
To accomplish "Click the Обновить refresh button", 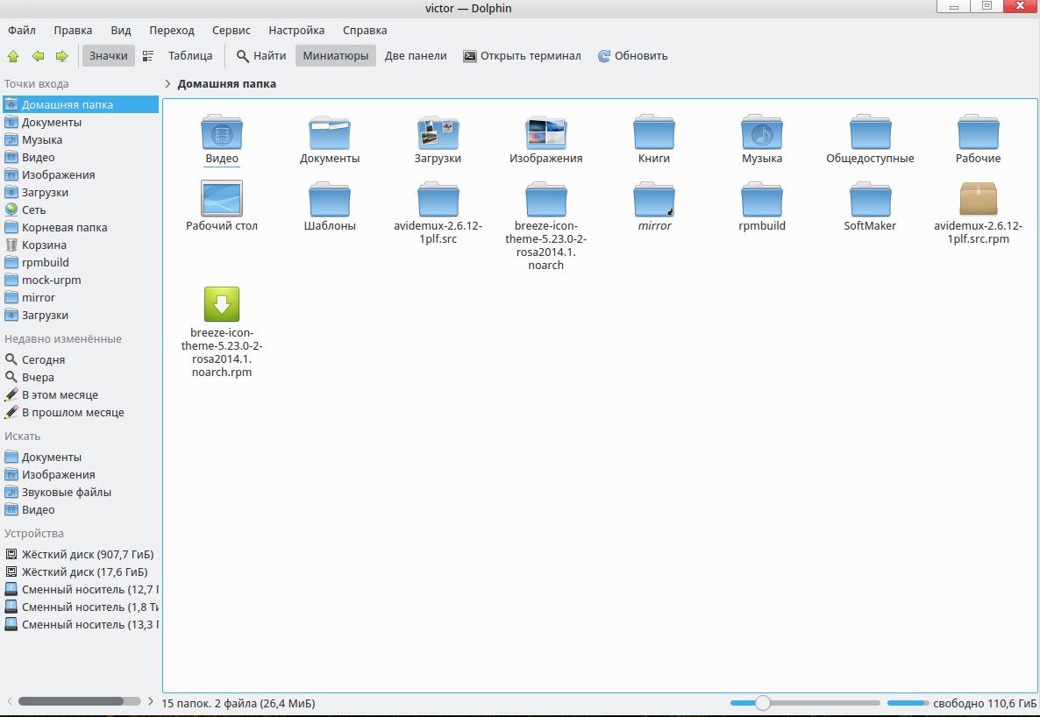I will pos(632,56).
